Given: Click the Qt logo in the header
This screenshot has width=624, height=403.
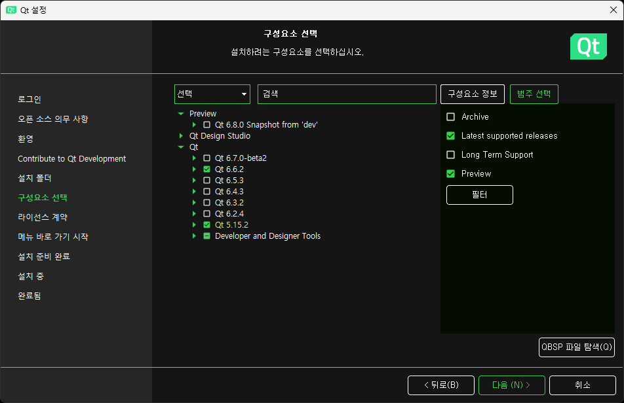Looking at the screenshot, I should [x=588, y=46].
